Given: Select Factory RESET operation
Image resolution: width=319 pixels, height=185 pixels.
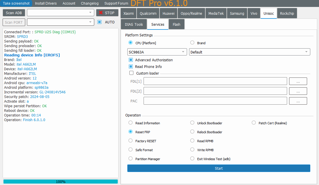Looking at the screenshot, I should click(130, 141).
